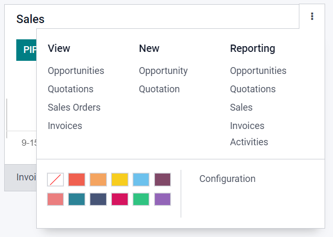Pick the green color swatch
Screen dimensions: 333x237
click(141, 199)
